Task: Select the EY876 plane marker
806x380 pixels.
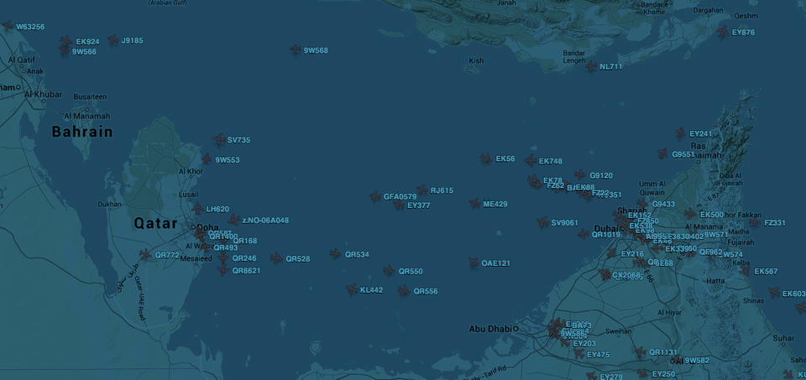Action: [723, 33]
